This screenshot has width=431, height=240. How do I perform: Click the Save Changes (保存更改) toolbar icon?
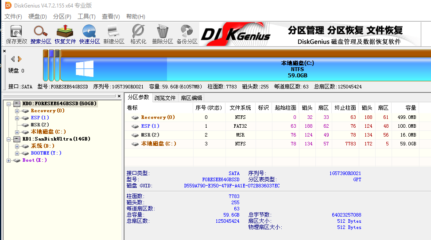(x=16, y=34)
